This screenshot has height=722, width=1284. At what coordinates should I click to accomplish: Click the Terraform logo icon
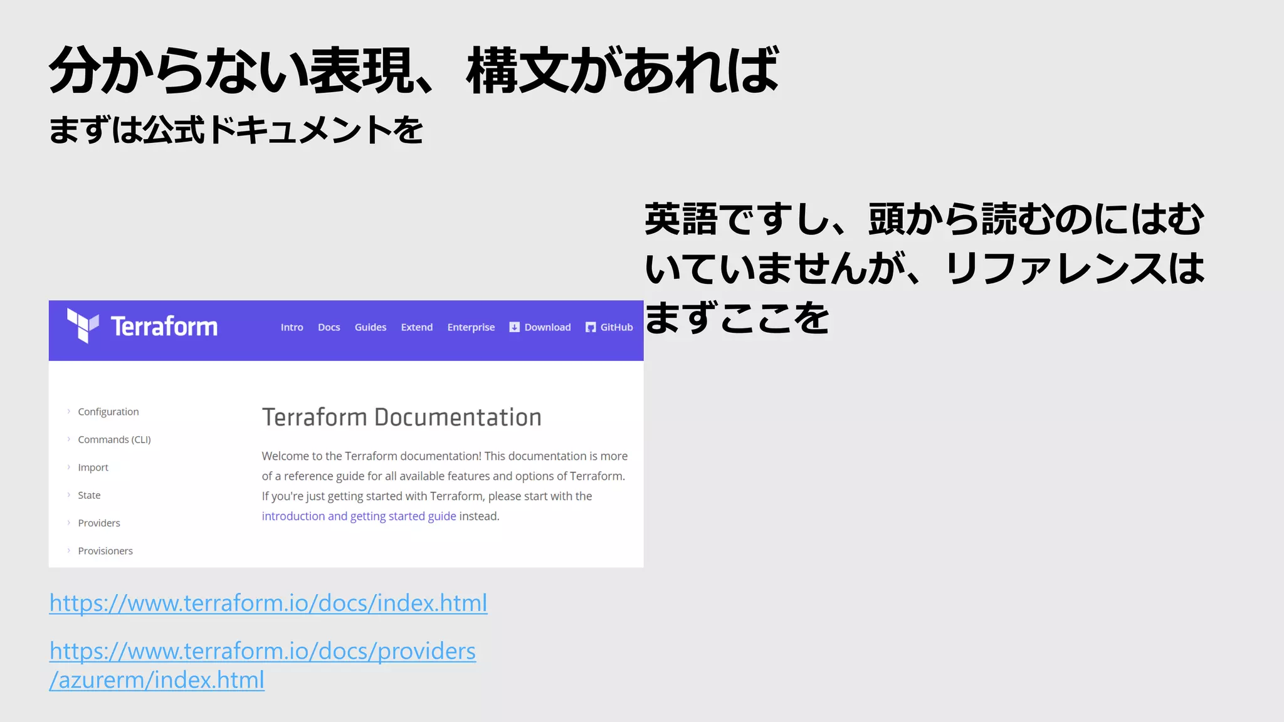83,326
